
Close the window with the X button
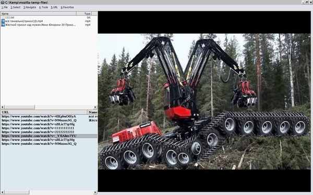click(311, 2)
